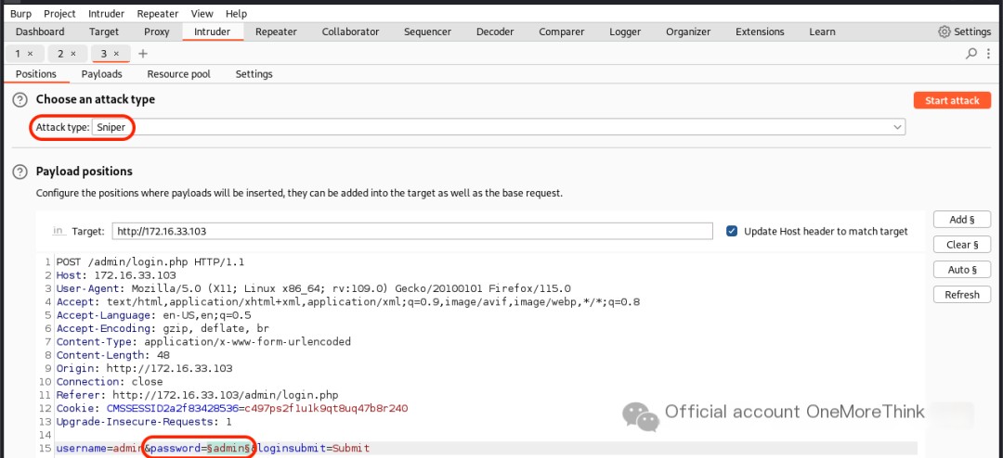Viewport: 1003px width, 458px height.
Task: Open the three-dot options menu icon
Action: point(987,54)
